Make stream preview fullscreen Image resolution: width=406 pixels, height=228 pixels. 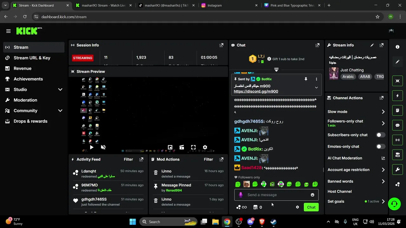coord(193,147)
